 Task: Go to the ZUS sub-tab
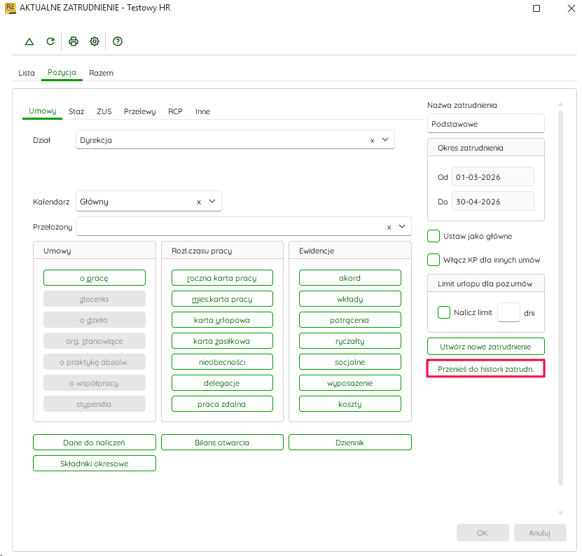pos(104,111)
